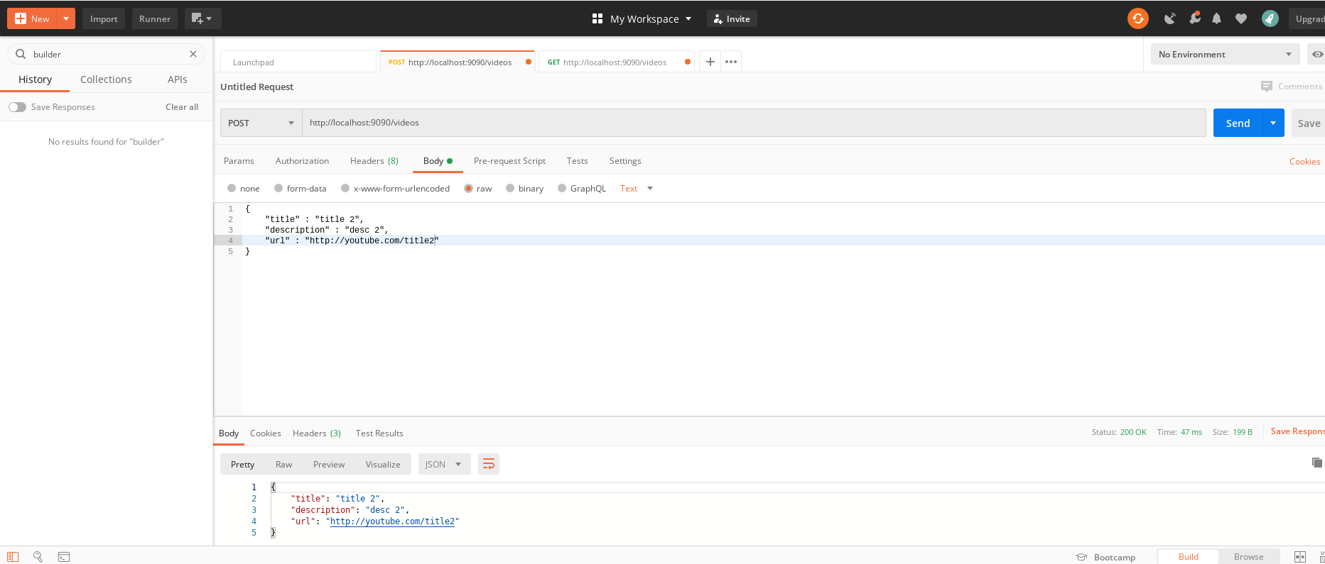Click the Invite button
This screenshot has width=1325, height=564.
pos(732,19)
